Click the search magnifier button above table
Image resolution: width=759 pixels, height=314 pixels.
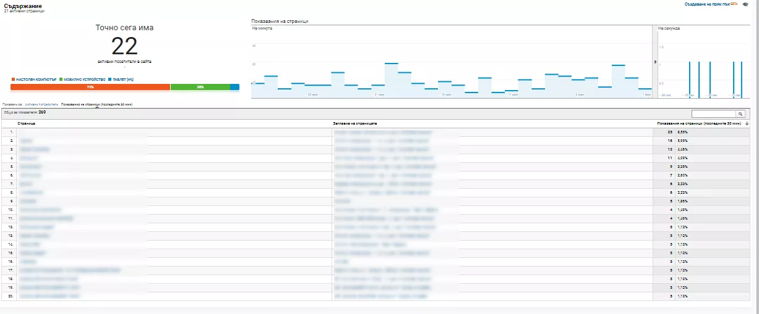740,114
